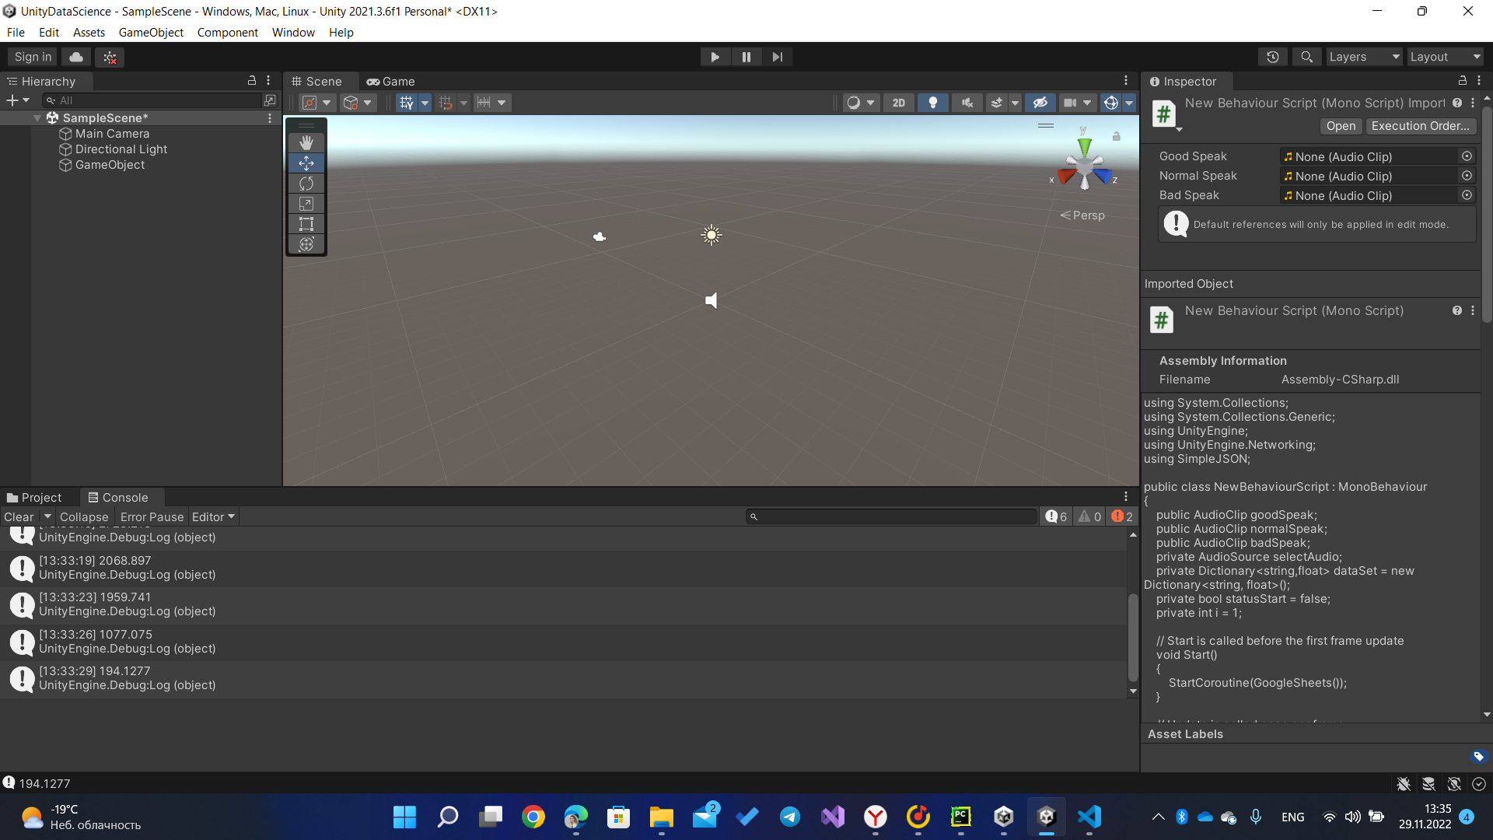This screenshot has height=840, width=1493.
Task: Open the global search magnifier
Action: pyautogui.click(x=1306, y=57)
